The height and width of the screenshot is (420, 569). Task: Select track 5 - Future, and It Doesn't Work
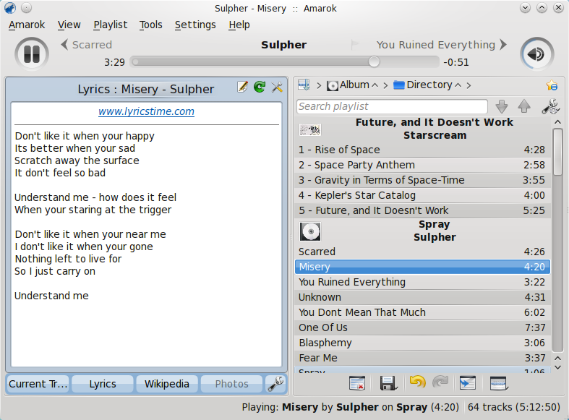[422, 210]
